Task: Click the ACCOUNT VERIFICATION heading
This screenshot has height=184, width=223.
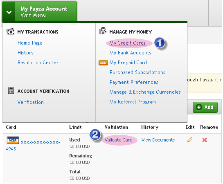Action: [x=43, y=91]
